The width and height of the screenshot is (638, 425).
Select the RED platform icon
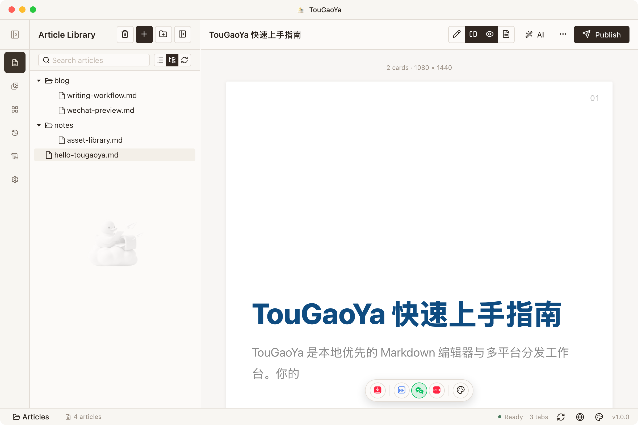click(437, 390)
